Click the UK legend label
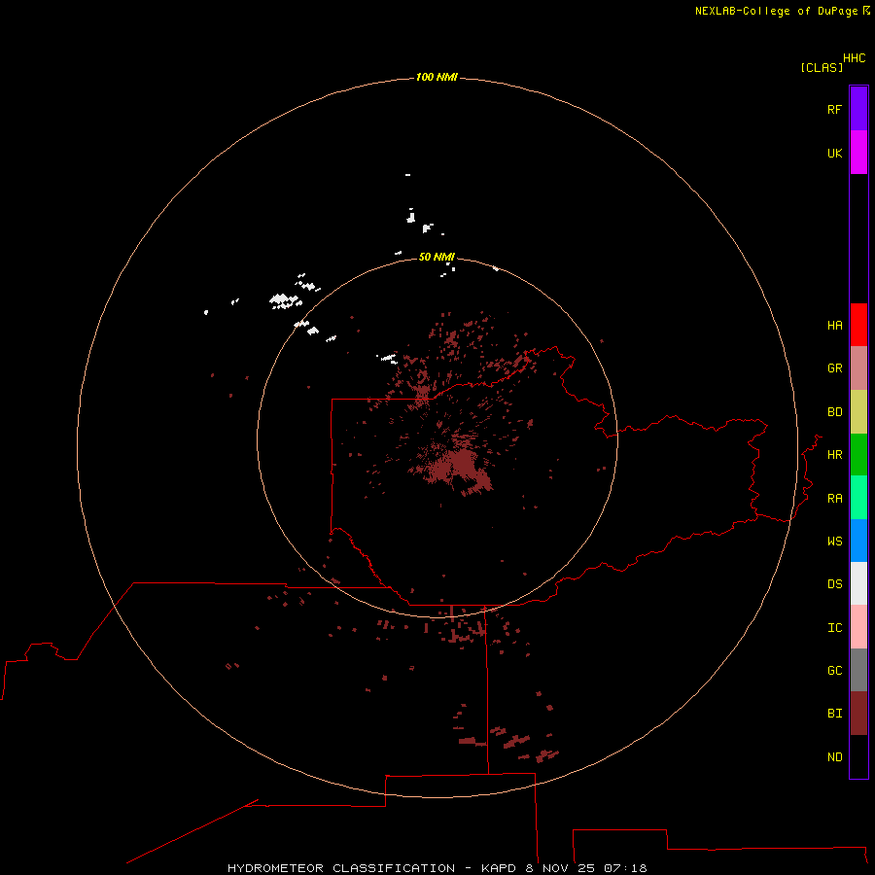The image size is (875, 875). (x=834, y=153)
